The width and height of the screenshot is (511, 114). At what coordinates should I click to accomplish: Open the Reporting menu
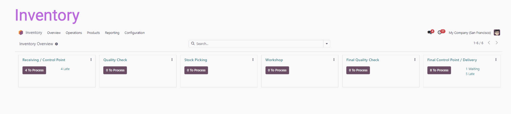[112, 33]
